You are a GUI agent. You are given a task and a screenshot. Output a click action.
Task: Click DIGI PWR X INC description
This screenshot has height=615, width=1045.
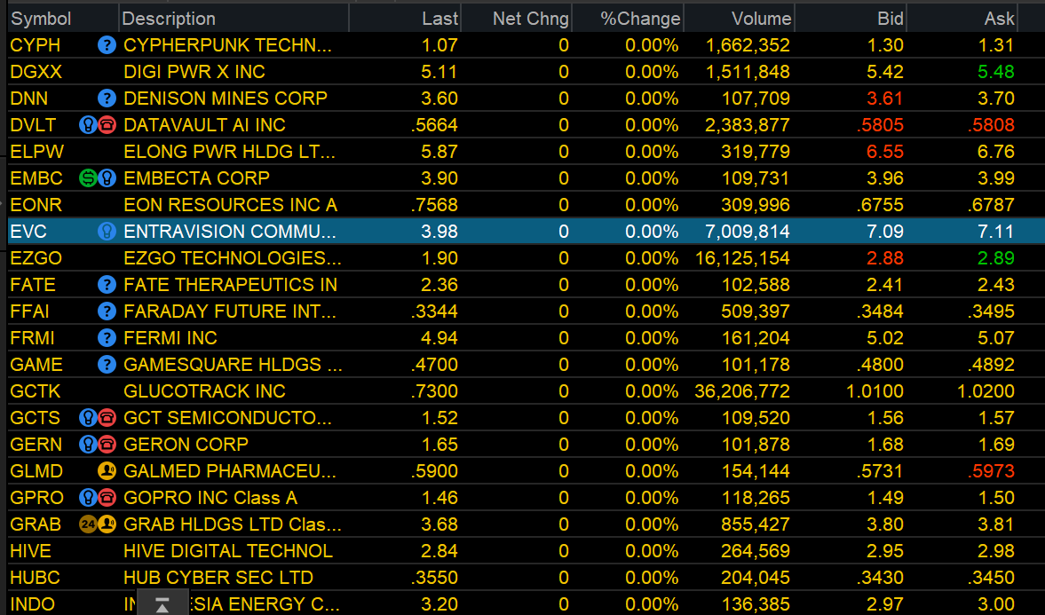(x=194, y=72)
